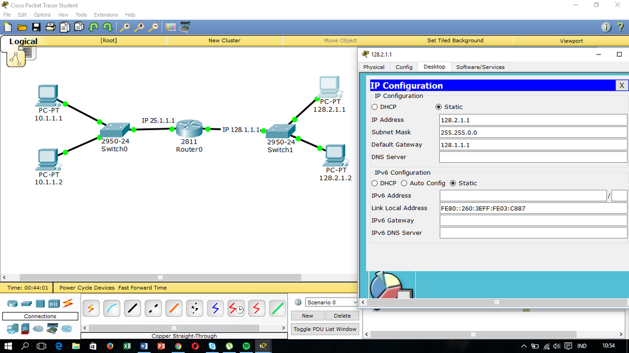This screenshot has width=629, height=353.
Task: Click the Power Cycle Devices text
Action: coord(87,288)
